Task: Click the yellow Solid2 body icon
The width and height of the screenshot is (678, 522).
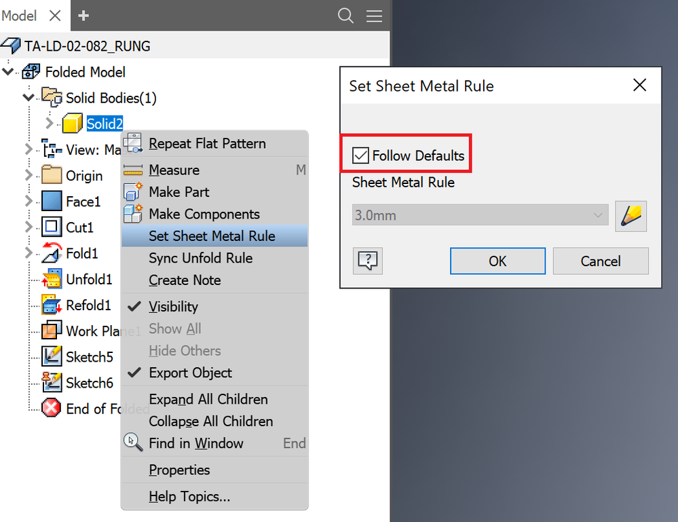Action: pyautogui.click(x=72, y=124)
